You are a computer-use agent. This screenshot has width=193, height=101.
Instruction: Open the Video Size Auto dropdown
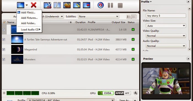click(x=166, y=26)
